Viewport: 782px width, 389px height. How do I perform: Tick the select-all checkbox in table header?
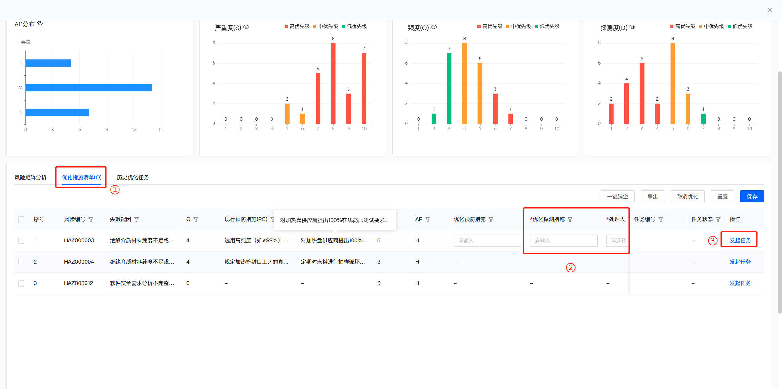coord(21,219)
